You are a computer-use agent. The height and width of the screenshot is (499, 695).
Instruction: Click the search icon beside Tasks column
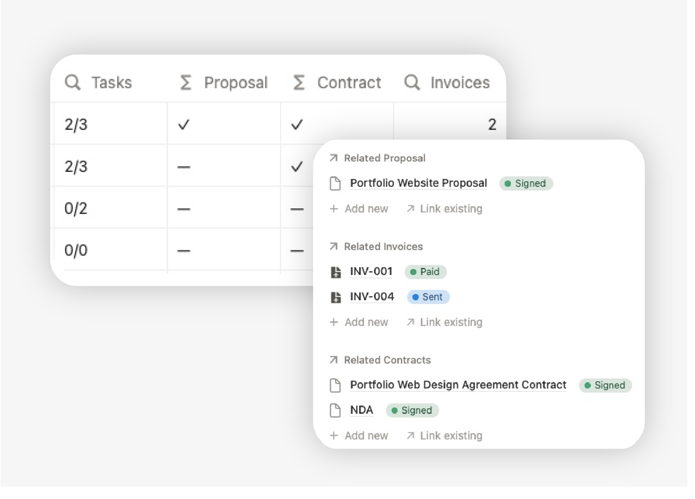(x=73, y=83)
